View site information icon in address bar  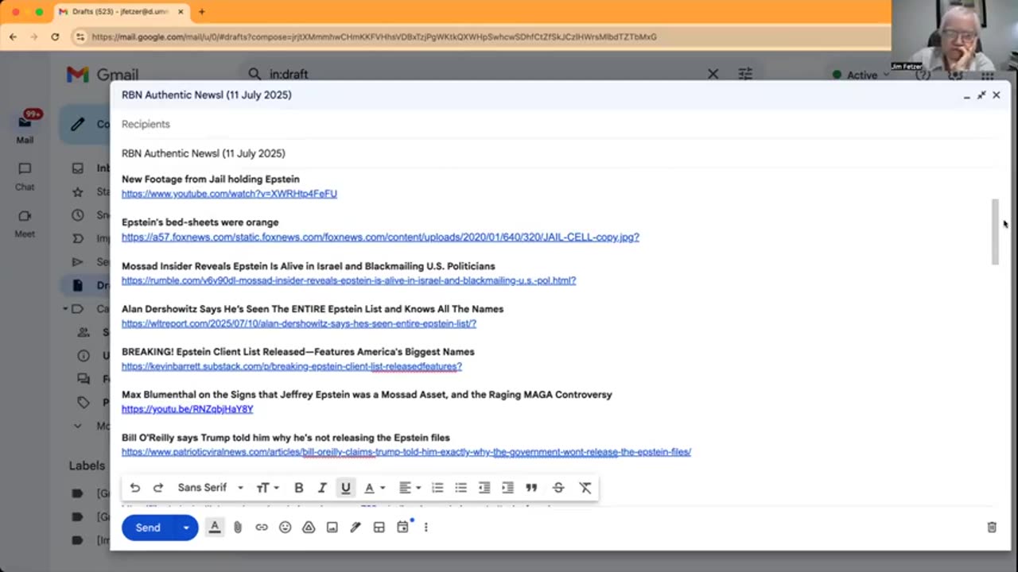[x=80, y=37]
